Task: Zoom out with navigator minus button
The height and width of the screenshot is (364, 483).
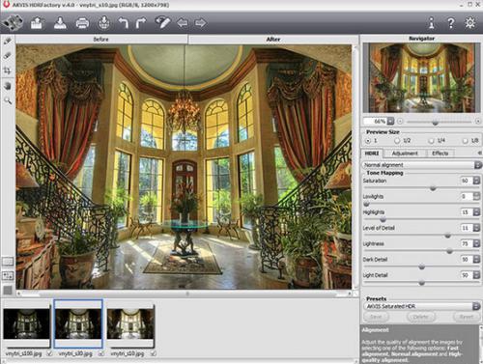Action: [x=400, y=122]
